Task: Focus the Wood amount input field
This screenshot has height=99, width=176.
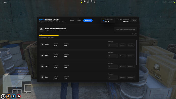Action: pyautogui.click(x=113, y=45)
